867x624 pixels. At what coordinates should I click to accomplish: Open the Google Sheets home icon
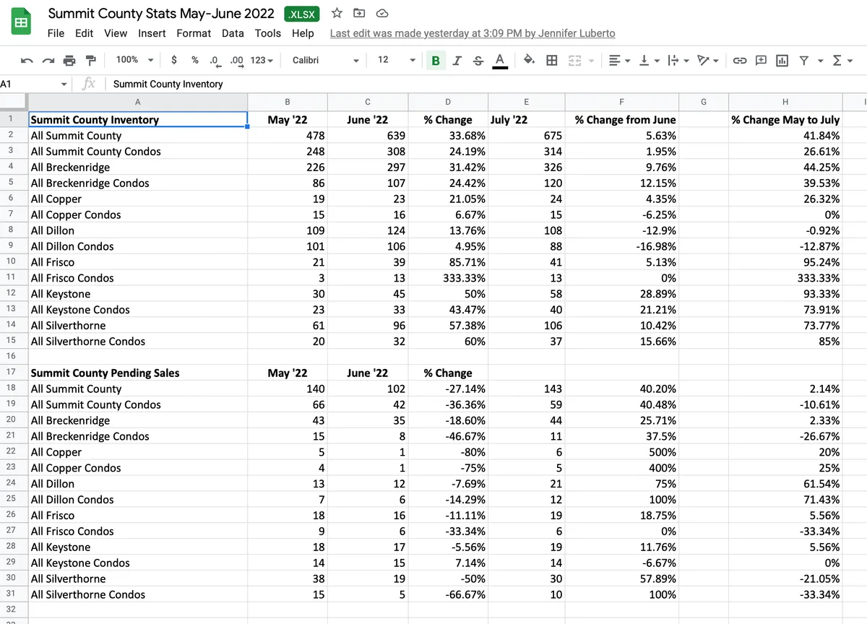pyautogui.click(x=22, y=22)
